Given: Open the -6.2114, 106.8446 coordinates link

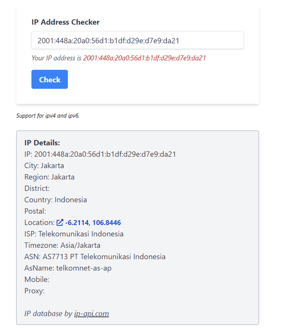Looking at the screenshot, I should [93, 223].
